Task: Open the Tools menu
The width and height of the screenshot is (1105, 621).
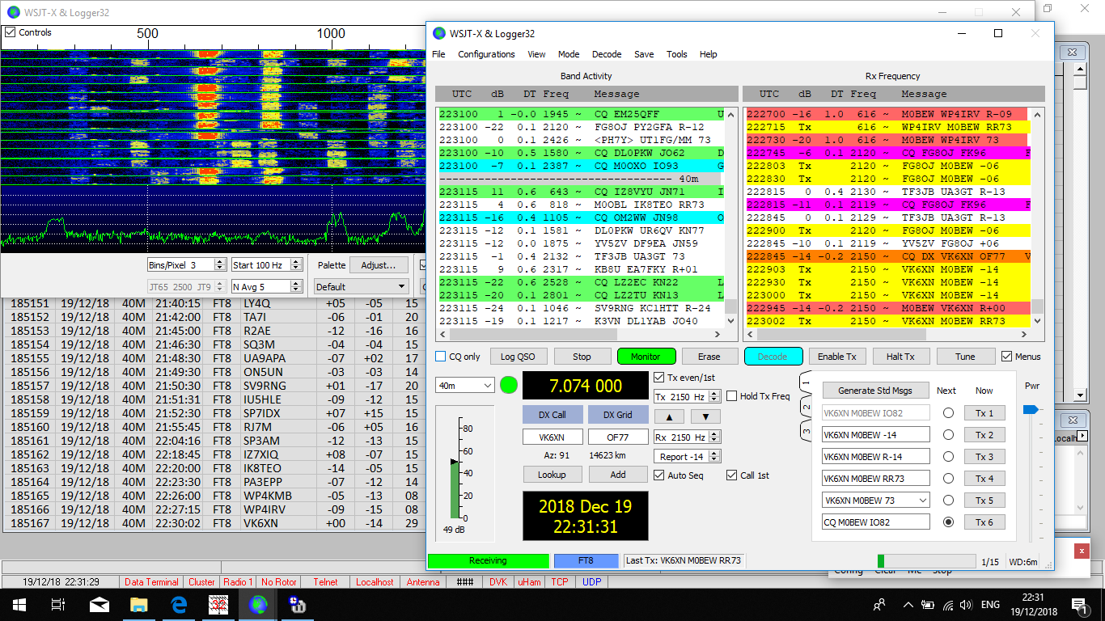Action: (676, 54)
